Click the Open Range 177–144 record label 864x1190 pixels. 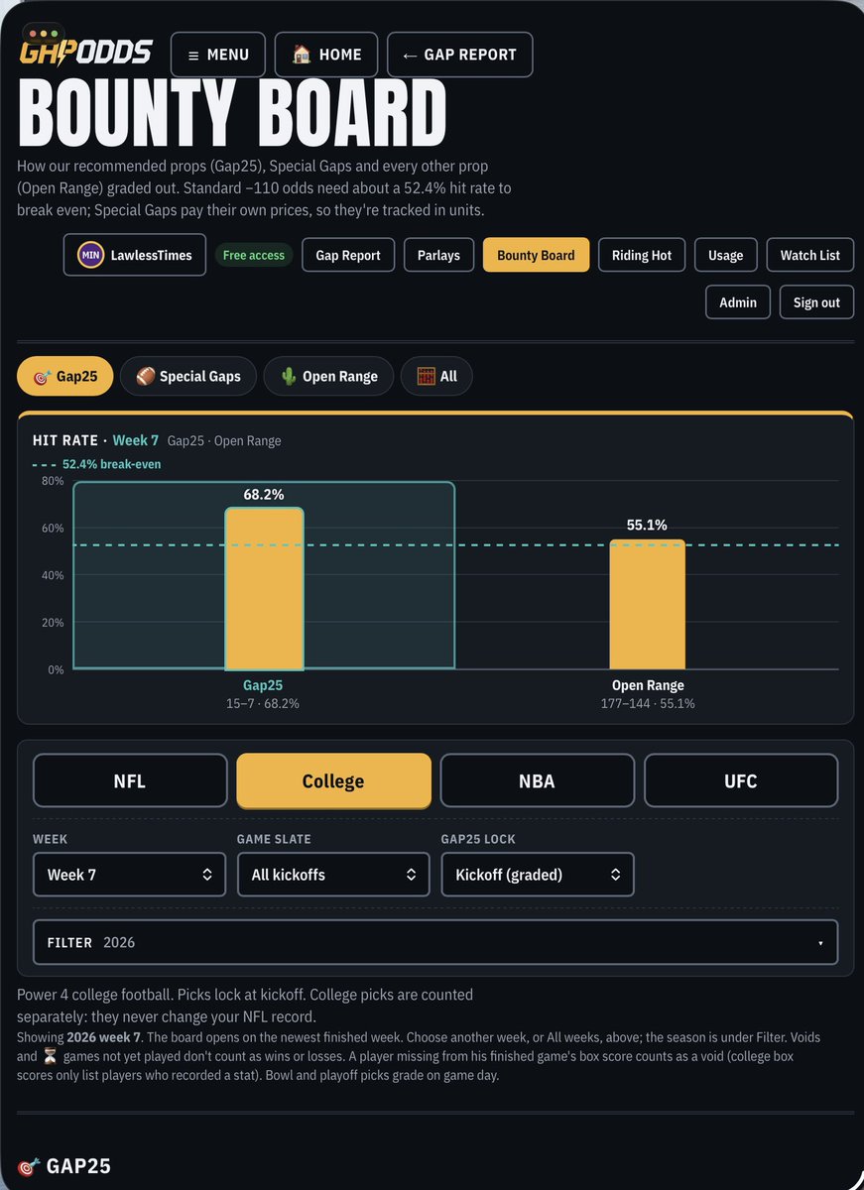point(648,703)
